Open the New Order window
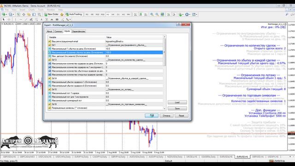 click(51, 14)
